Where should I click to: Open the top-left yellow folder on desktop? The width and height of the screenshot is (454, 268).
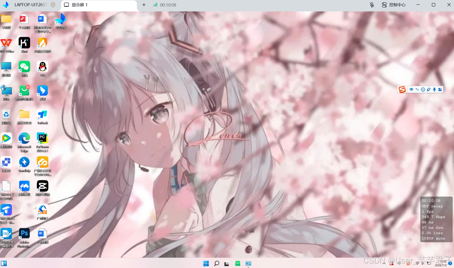click(6, 21)
